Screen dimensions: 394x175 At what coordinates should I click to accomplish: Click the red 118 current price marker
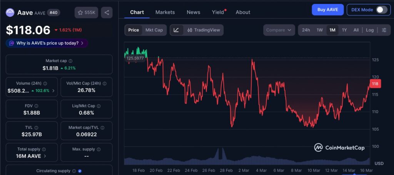[375, 84]
